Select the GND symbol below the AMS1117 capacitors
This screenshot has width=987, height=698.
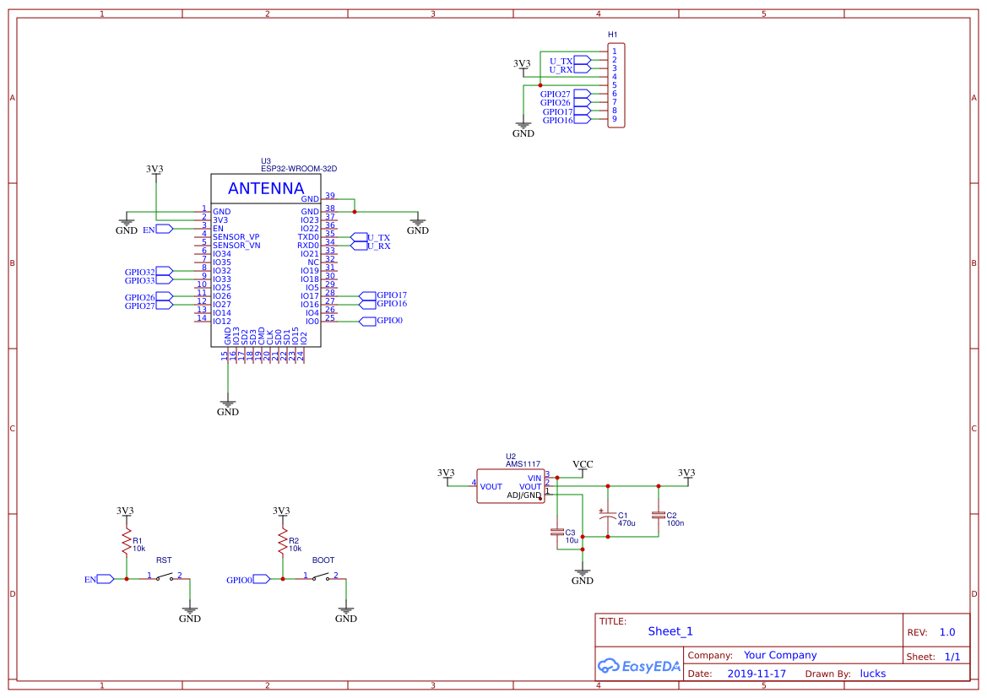pos(583,576)
